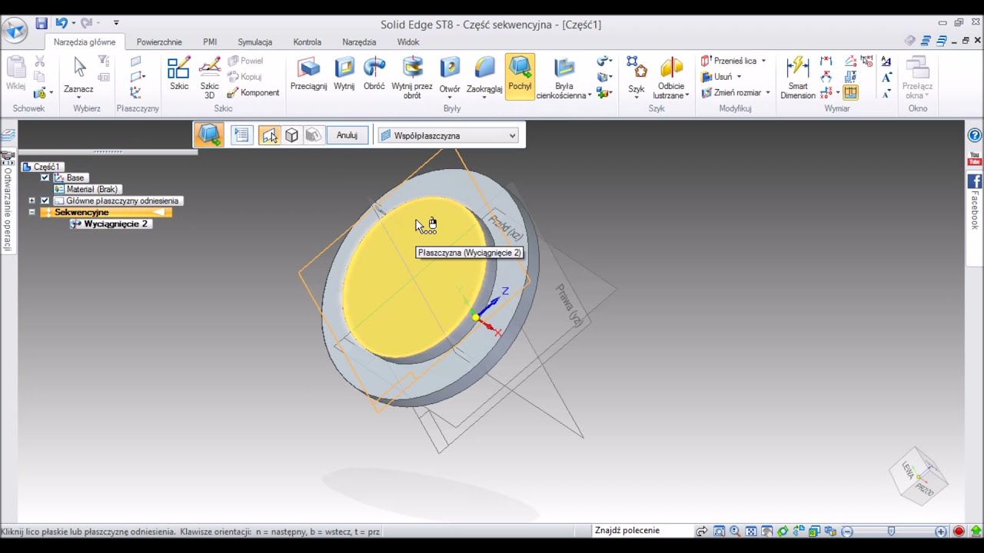Expand the quick access toolbar customize arrow
Image resolution: width=984 pixels, height=553 pixels.
tap(116, 24)
